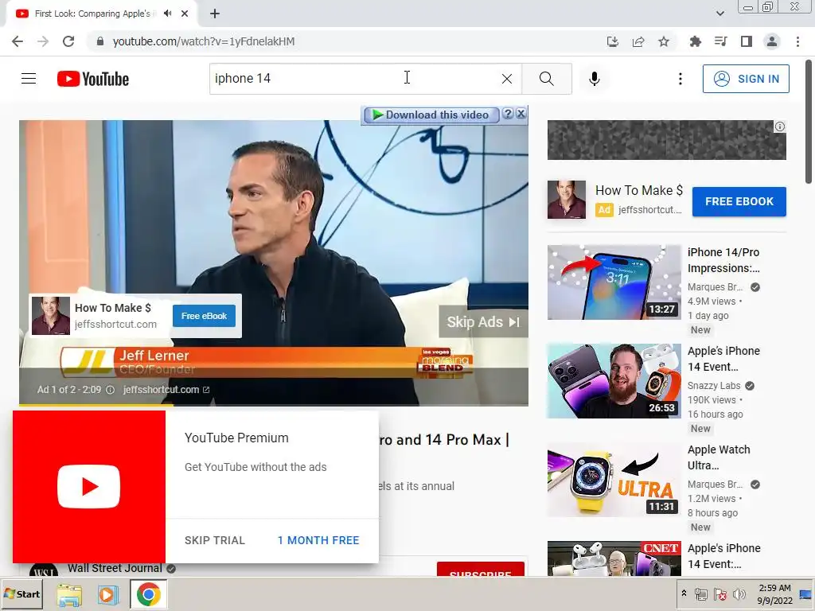
Task: Share this page using the share icon
Action: point(638,41)
